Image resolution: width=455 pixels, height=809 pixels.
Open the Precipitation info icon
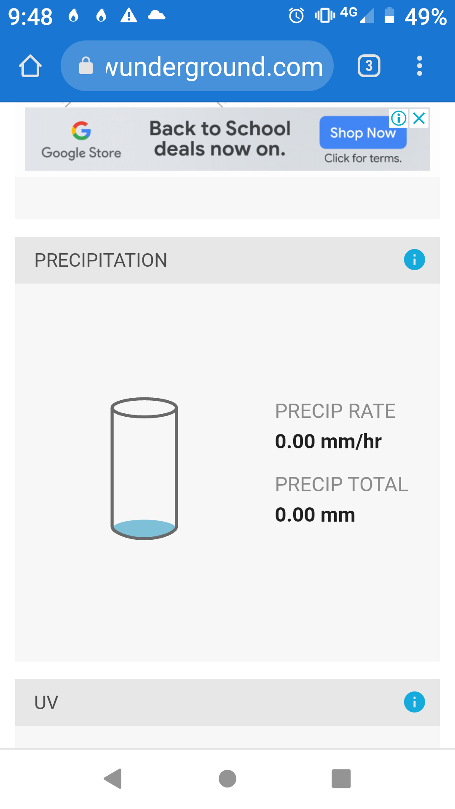point(414,260)
